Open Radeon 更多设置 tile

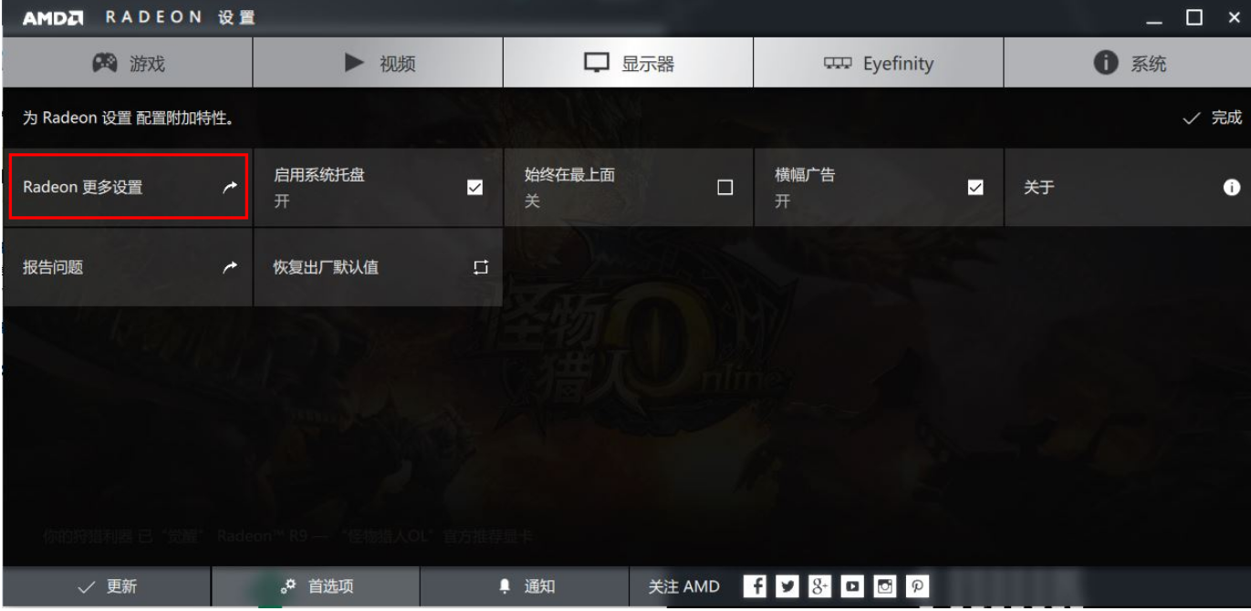[128, 187]
